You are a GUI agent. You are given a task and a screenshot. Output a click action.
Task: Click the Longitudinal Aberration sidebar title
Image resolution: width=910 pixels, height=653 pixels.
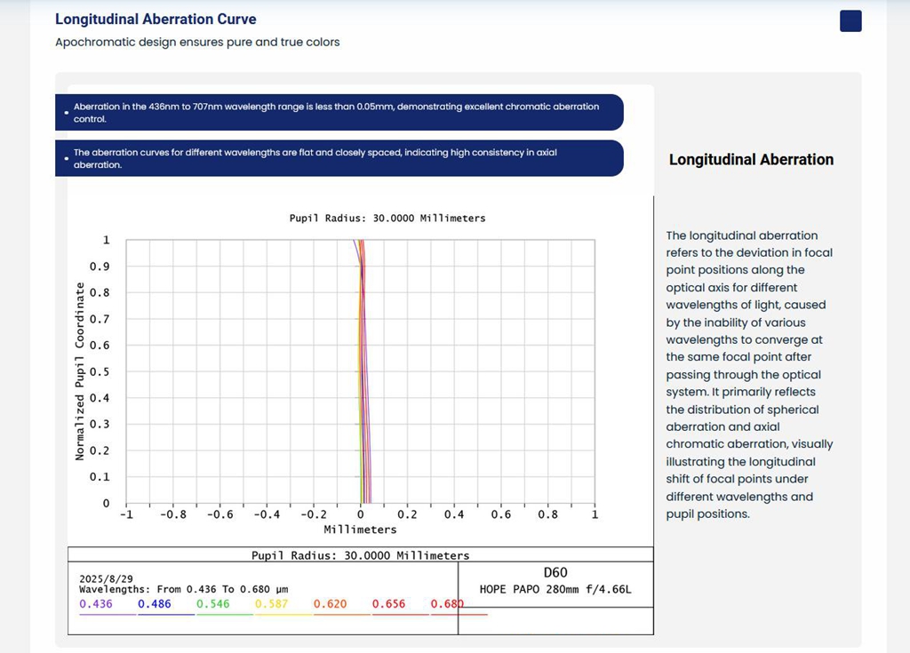click(x=751, y=160)
